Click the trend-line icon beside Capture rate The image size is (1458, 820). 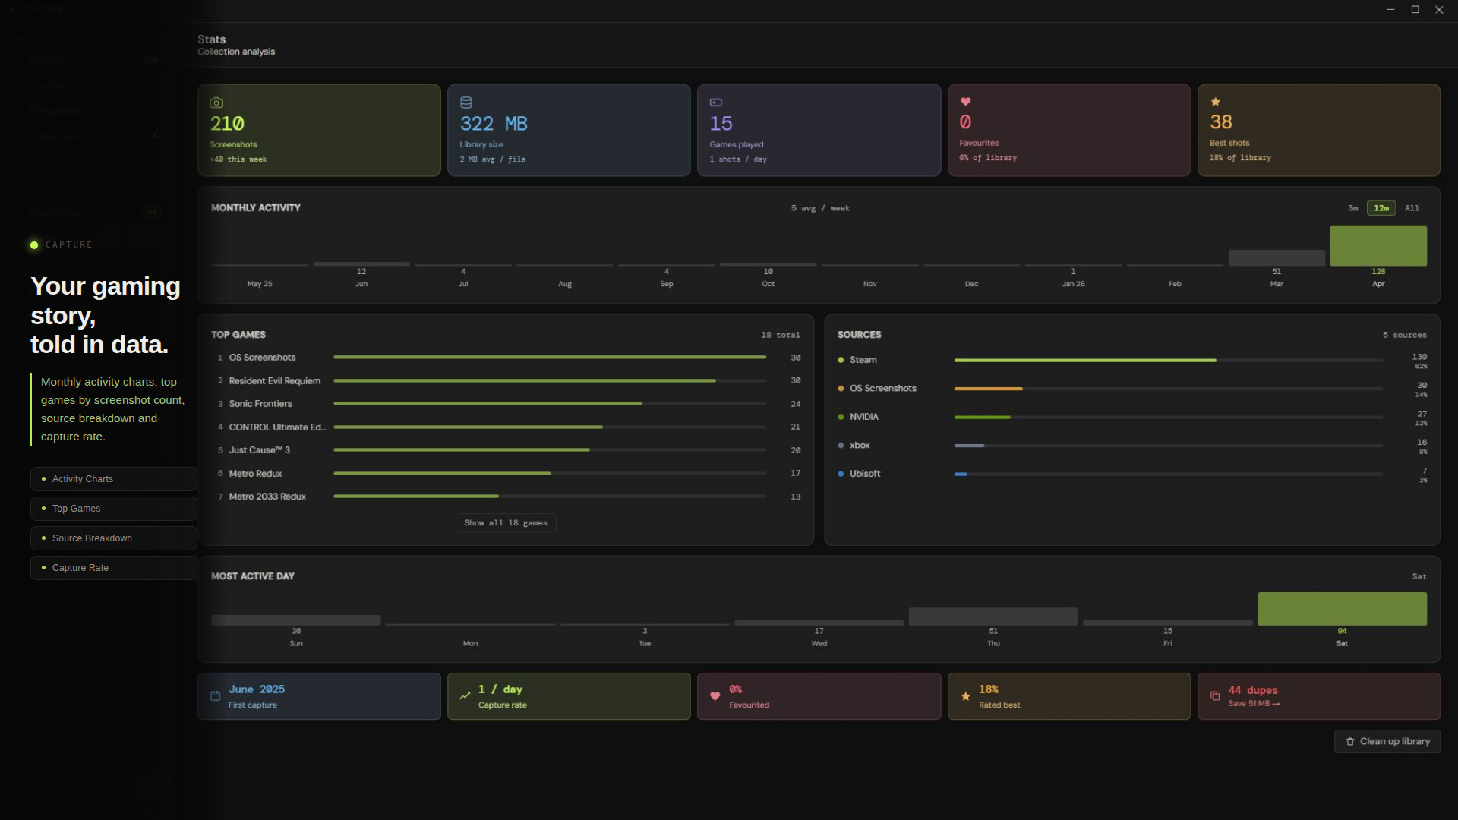coord(465,696)
